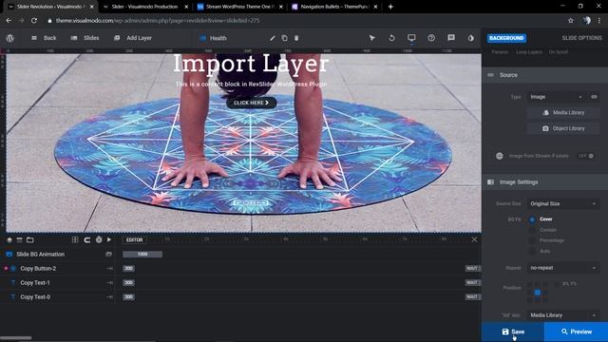Screen dimensions: 608x342
Task: Select the Copy Button-2 layer
Action: [57, 268]
